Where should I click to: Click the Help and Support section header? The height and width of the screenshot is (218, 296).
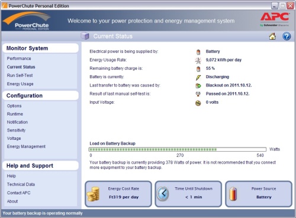40,166
